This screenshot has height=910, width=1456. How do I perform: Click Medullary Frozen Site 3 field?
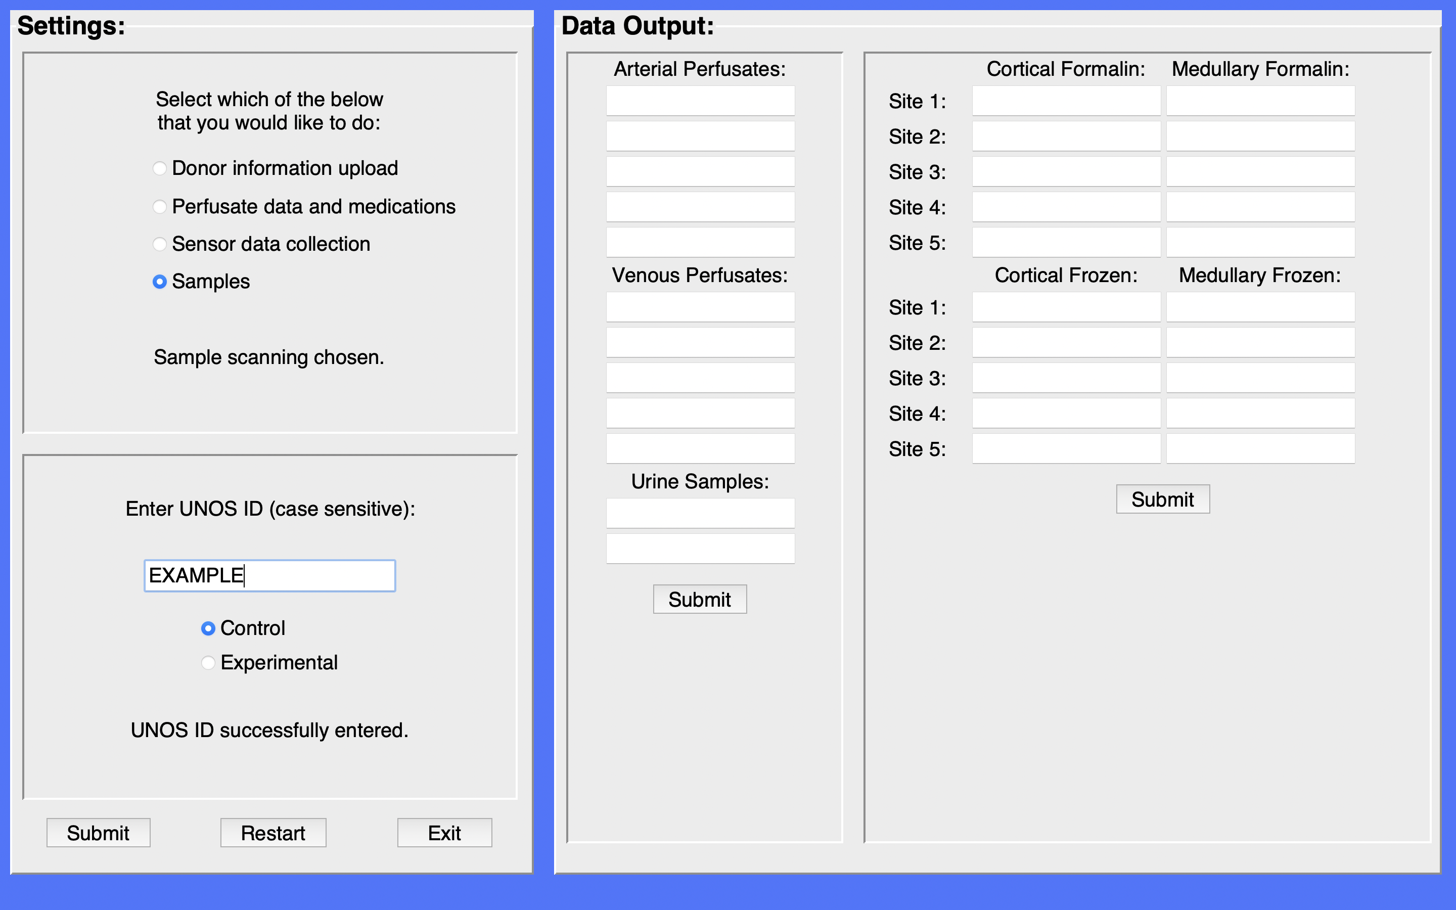coord(1261,378)
